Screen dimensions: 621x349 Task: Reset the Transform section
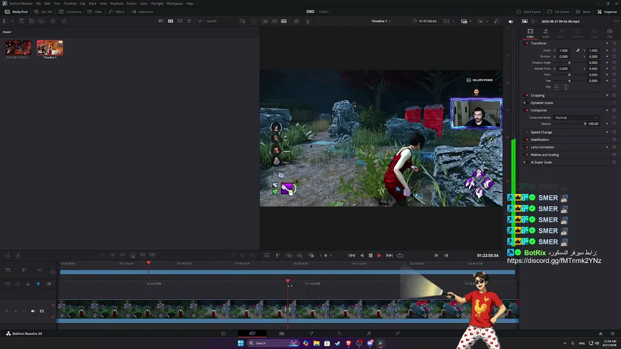614,43
